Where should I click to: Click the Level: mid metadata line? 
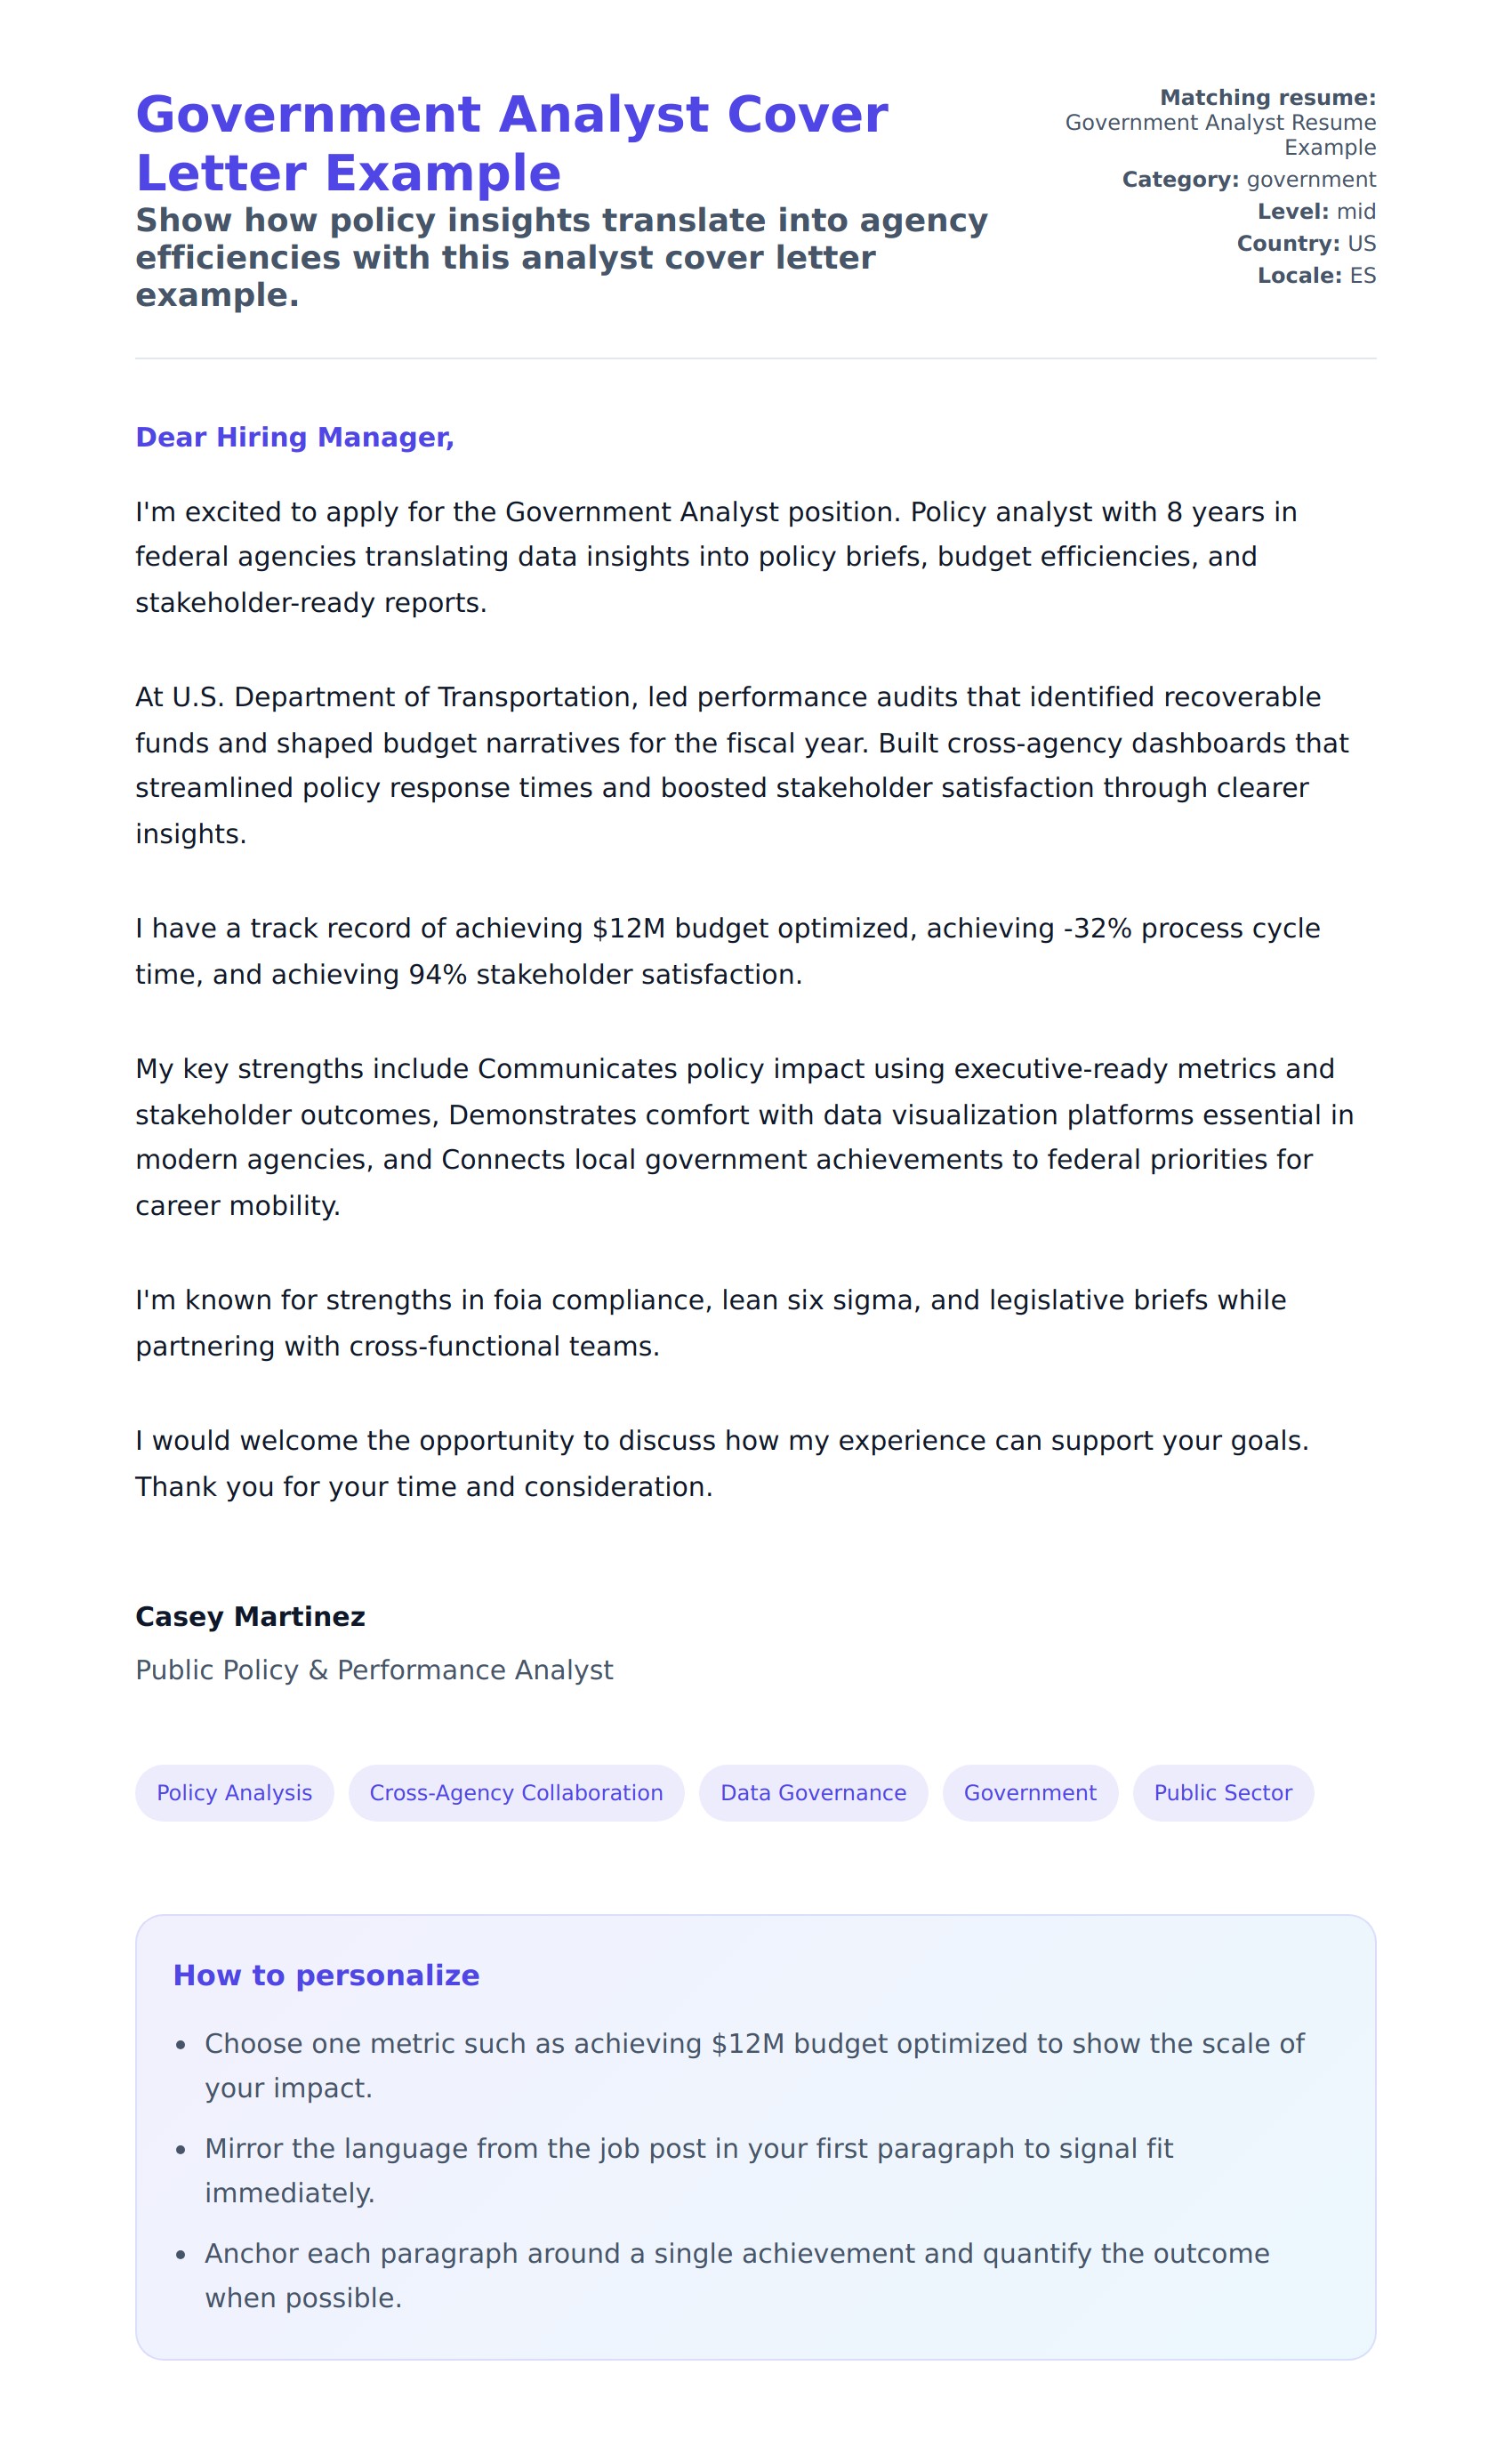tap(1316, 211)
